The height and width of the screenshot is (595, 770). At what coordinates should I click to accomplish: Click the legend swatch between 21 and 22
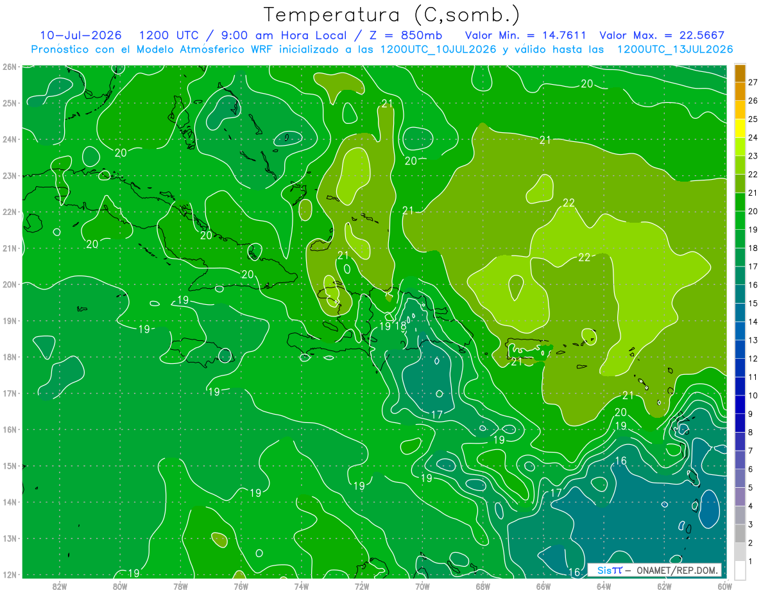[740, 184]
